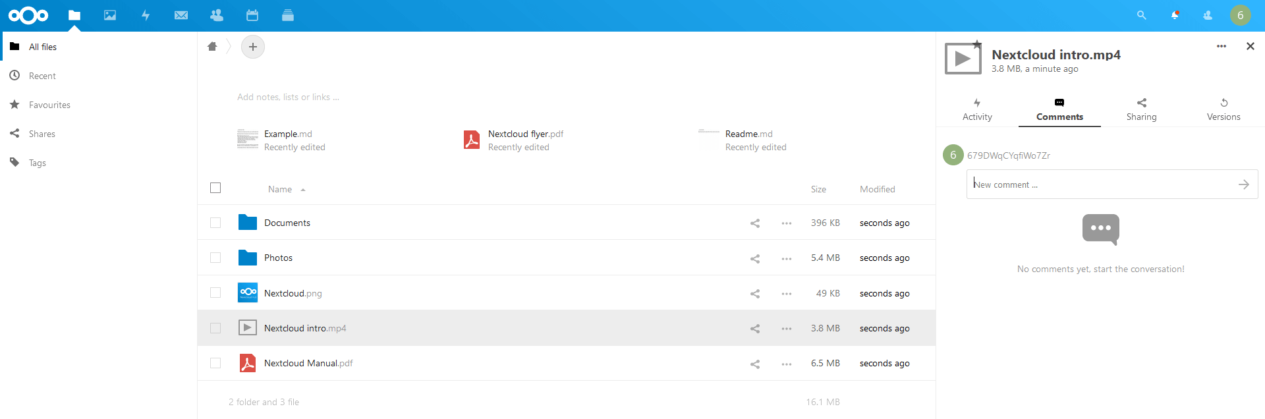This screenshot has height=419, width=1265.
Task: Click the sidebar video preview thumbnail
Action: point(963,59)
